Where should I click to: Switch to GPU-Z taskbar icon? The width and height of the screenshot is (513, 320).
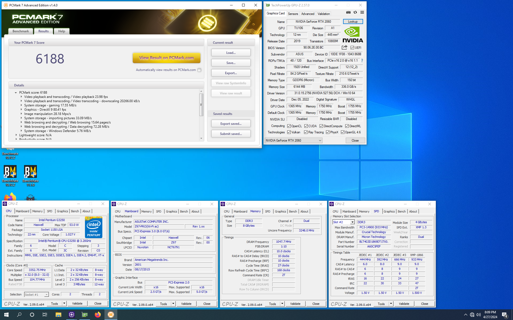84,315
